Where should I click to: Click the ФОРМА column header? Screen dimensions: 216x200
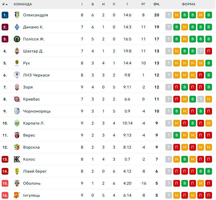click(x=189, y=4)
